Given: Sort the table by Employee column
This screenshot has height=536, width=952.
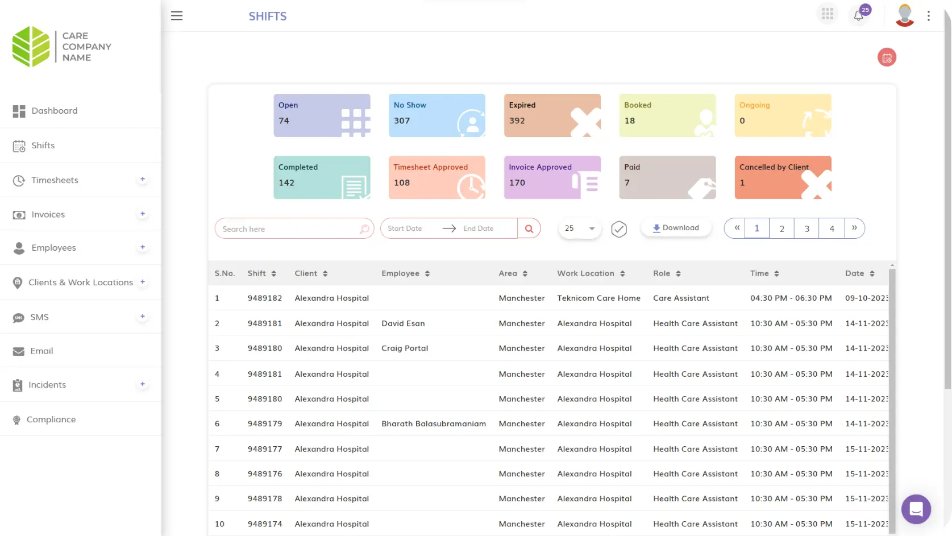Looking at the screenshot, I should pyautogui.click(x=427, y=274).
